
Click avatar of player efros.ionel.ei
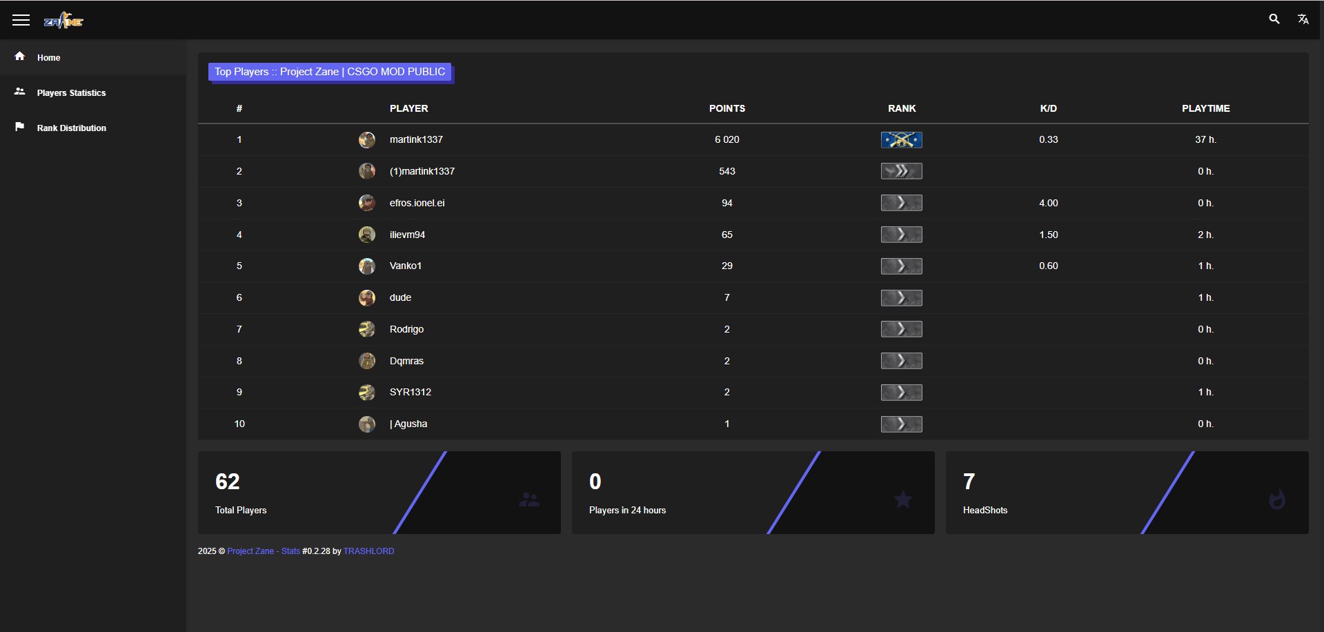tap(366, 203)
